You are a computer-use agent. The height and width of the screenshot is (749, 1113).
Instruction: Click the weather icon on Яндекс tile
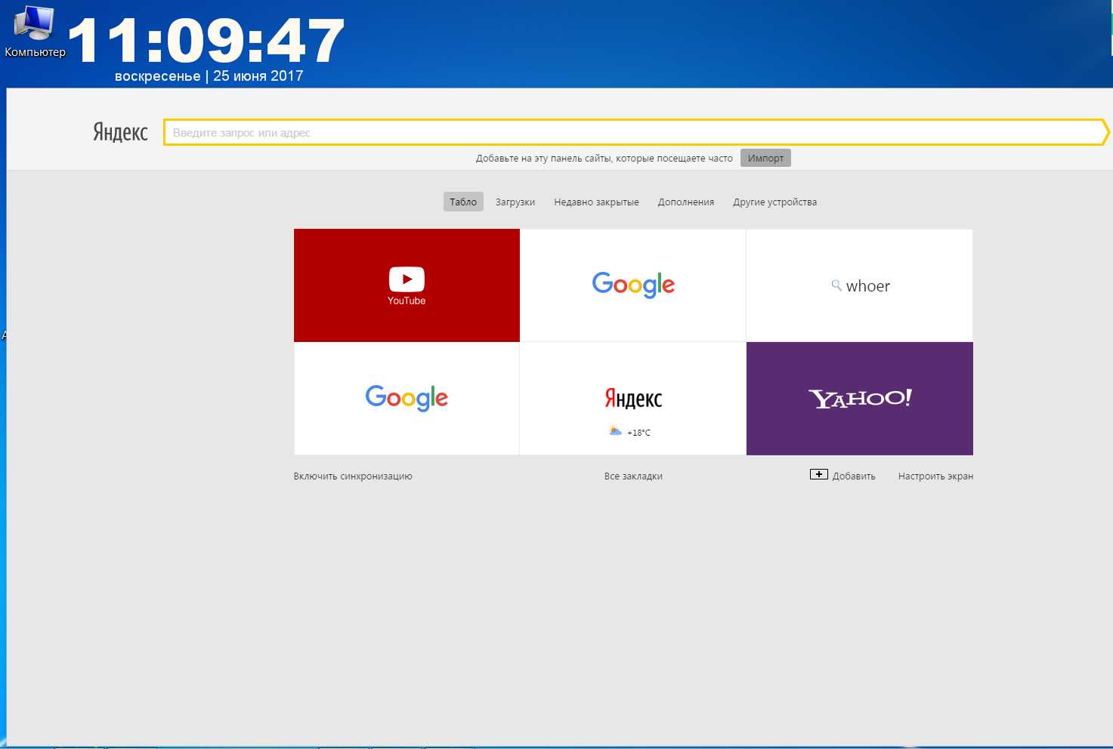(x=615, y=431)
